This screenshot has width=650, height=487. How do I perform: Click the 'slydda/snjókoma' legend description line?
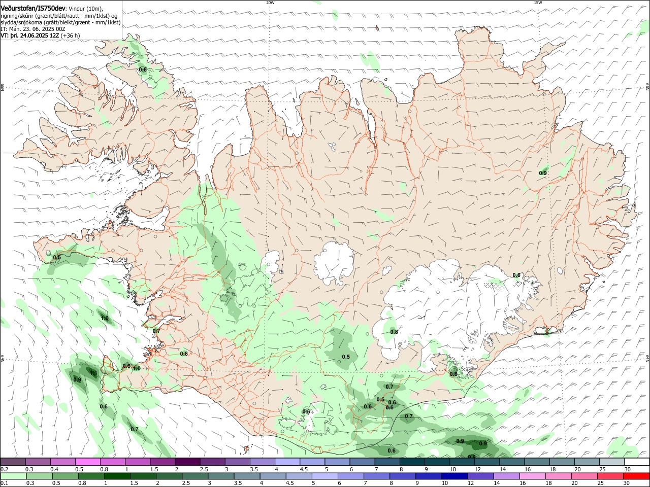point(60,22)
